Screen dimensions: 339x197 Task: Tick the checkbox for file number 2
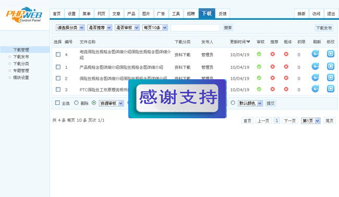tap(58, 78)
